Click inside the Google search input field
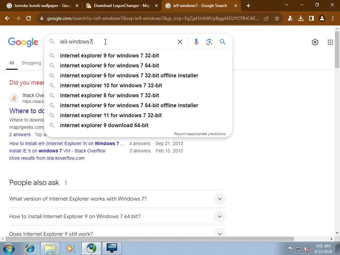 [117, 42]
